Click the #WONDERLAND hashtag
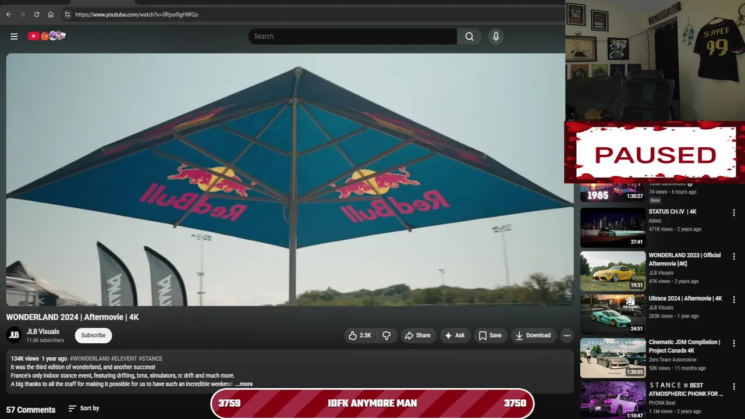Viewport: 745px width, 419px height. coord(90,358)
